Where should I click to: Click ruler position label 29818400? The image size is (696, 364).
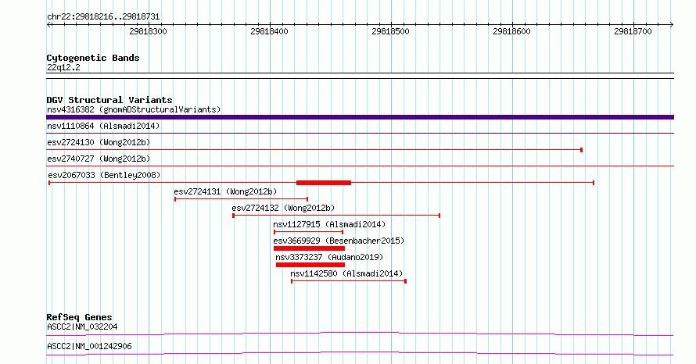tap(269, 31)
